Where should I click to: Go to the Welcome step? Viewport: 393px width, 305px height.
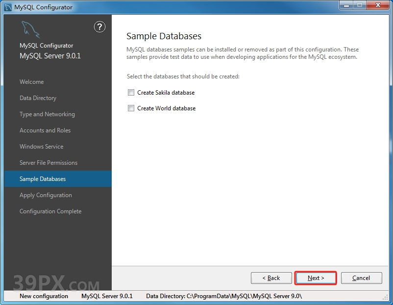(x=31, y=82)
